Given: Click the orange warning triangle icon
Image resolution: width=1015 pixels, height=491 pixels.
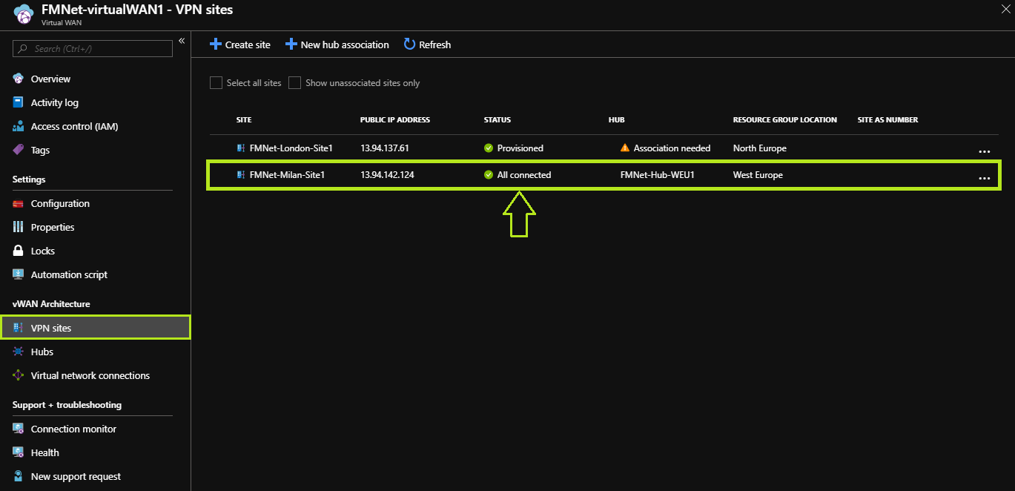Looking at the screenshot, I should click(x=625, y=148).
